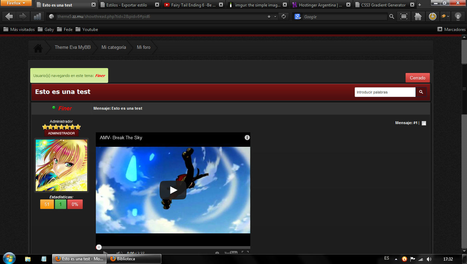467x264 pixels.
Task: Go to the browser home page icon
Action: pyautogui.click(x=418, y=16)
